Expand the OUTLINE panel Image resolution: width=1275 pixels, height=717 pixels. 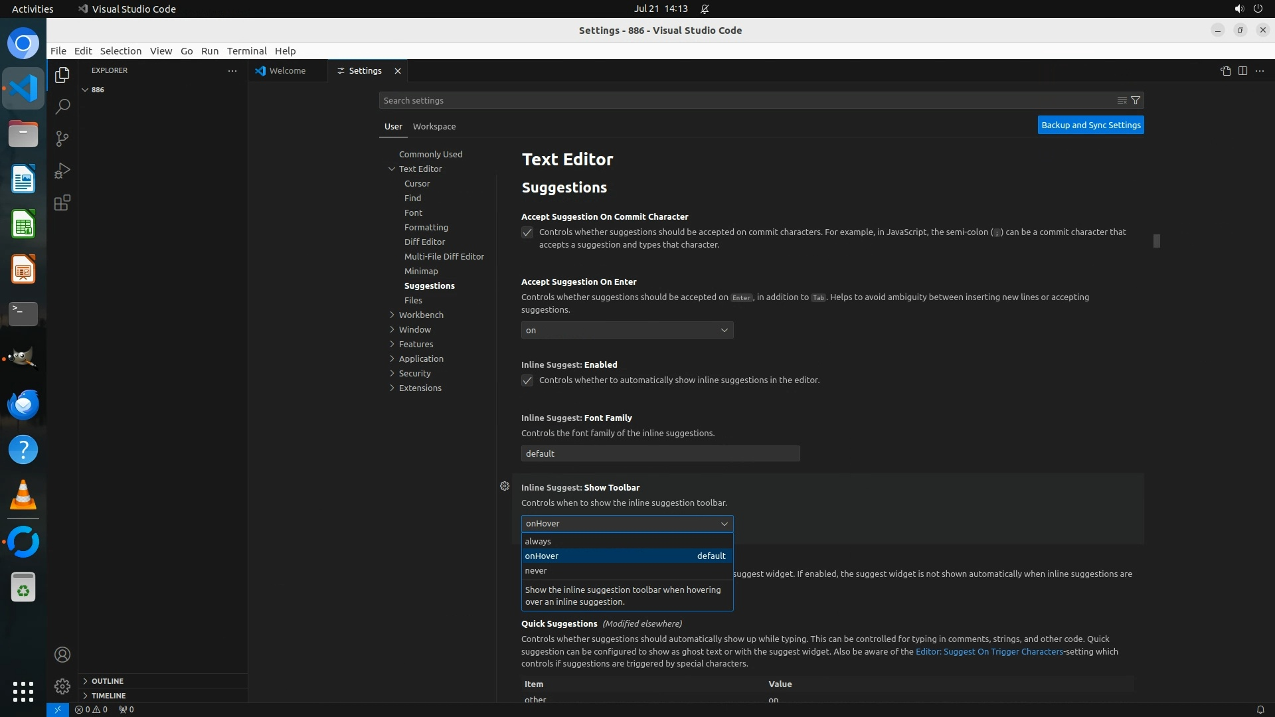click(107, 681)
